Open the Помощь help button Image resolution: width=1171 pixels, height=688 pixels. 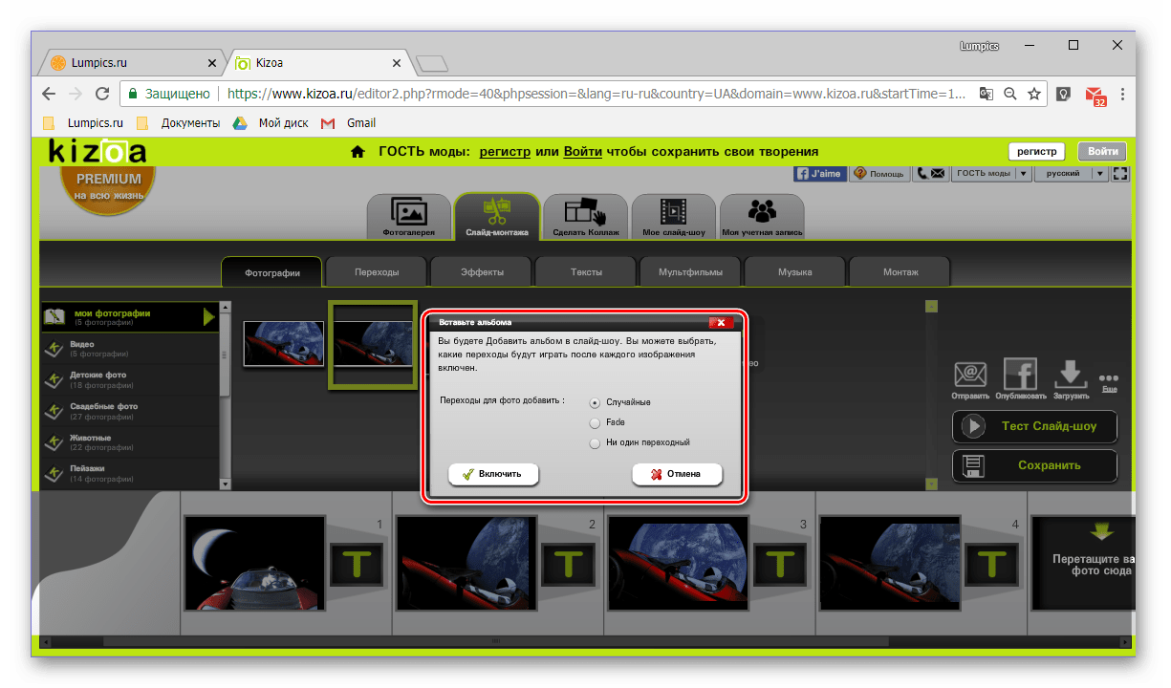coord(878,174)
